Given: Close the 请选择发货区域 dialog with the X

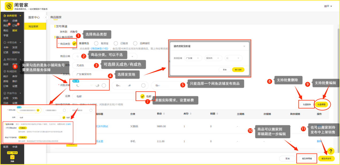Looking at the screenshot, I should coord(244,46).
